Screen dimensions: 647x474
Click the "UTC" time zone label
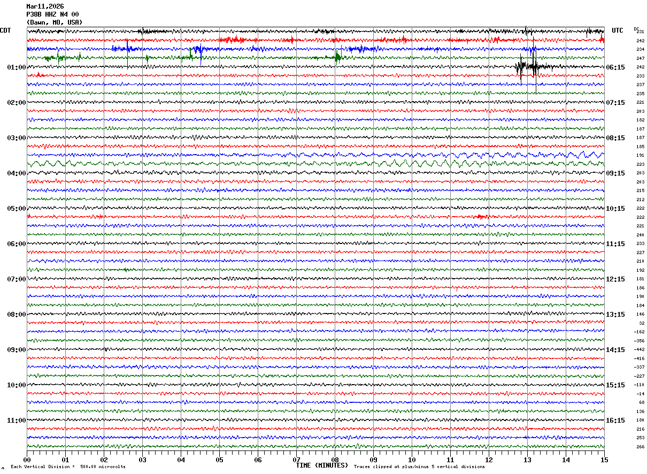618,30
